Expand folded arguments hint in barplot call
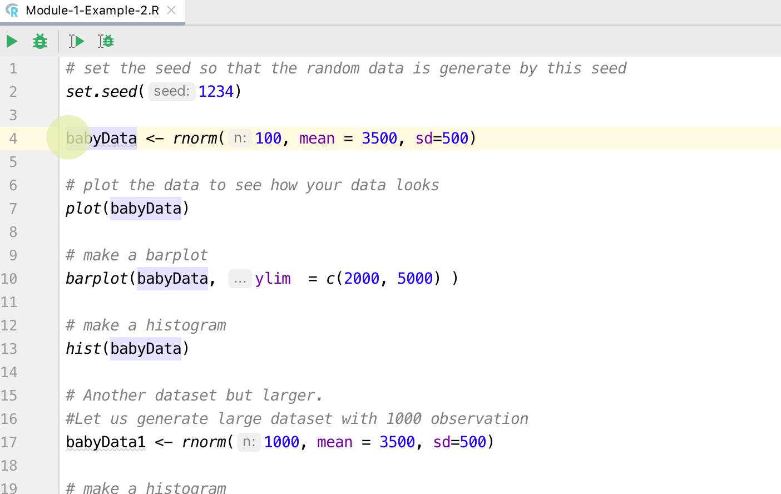Image resolution: width=781 pixels, height=494 pixels. pos(240,279)
